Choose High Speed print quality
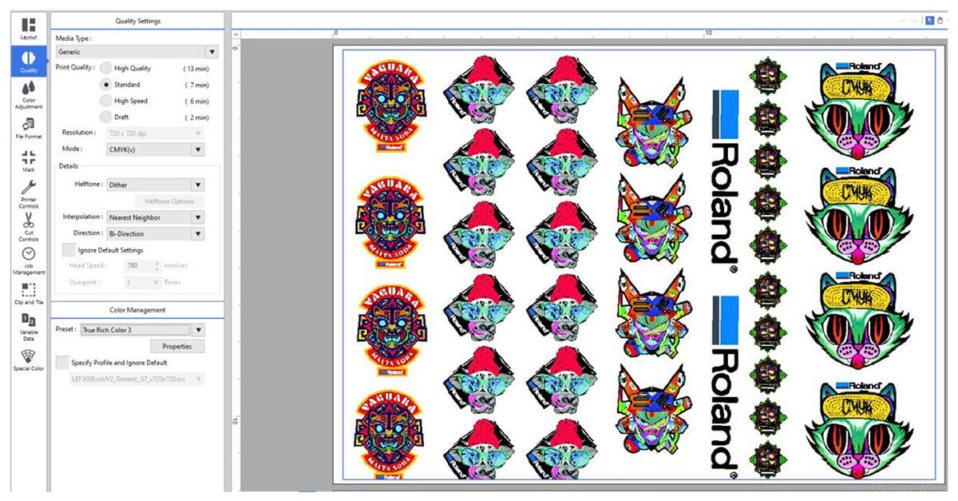Viewport: 958px width, 501px height. click(x=105, y=101)
